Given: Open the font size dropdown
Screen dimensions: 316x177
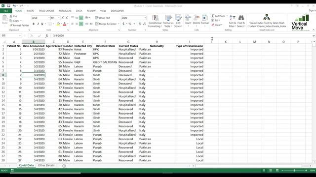Looking at the screenshot, I should (59, 18).
